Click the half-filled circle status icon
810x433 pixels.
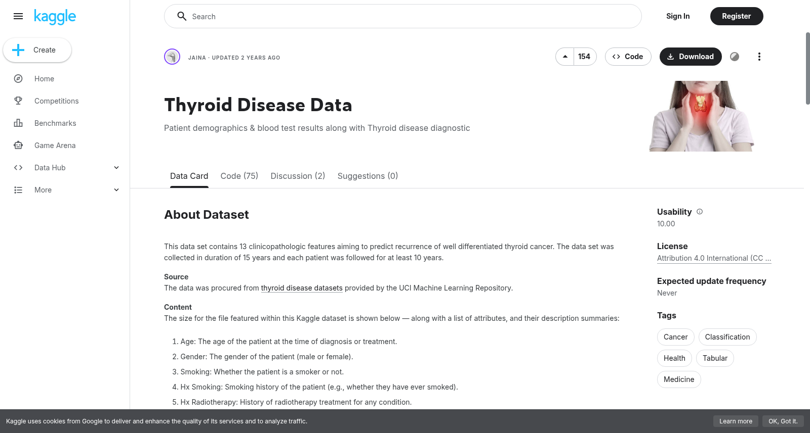(x=735, y=57)
